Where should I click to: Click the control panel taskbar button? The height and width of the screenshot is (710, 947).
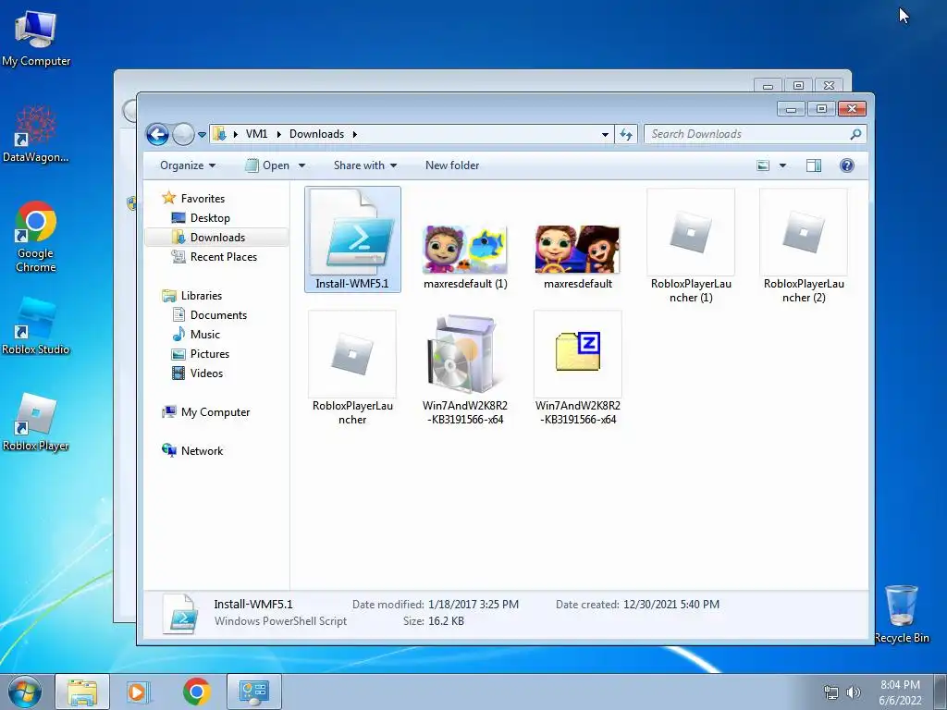254,692
